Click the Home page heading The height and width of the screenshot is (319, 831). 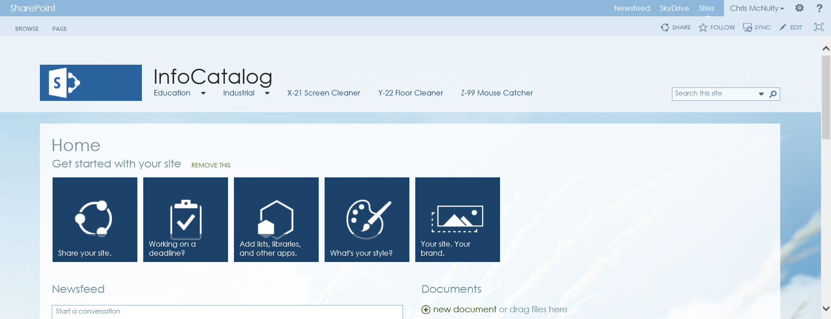point(76,145)
